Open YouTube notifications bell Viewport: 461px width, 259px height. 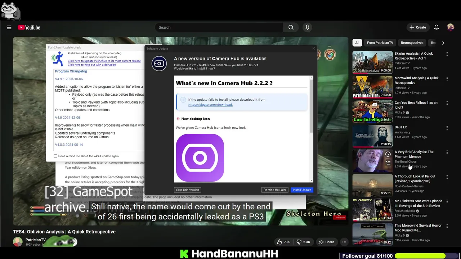tap(437, 27)
